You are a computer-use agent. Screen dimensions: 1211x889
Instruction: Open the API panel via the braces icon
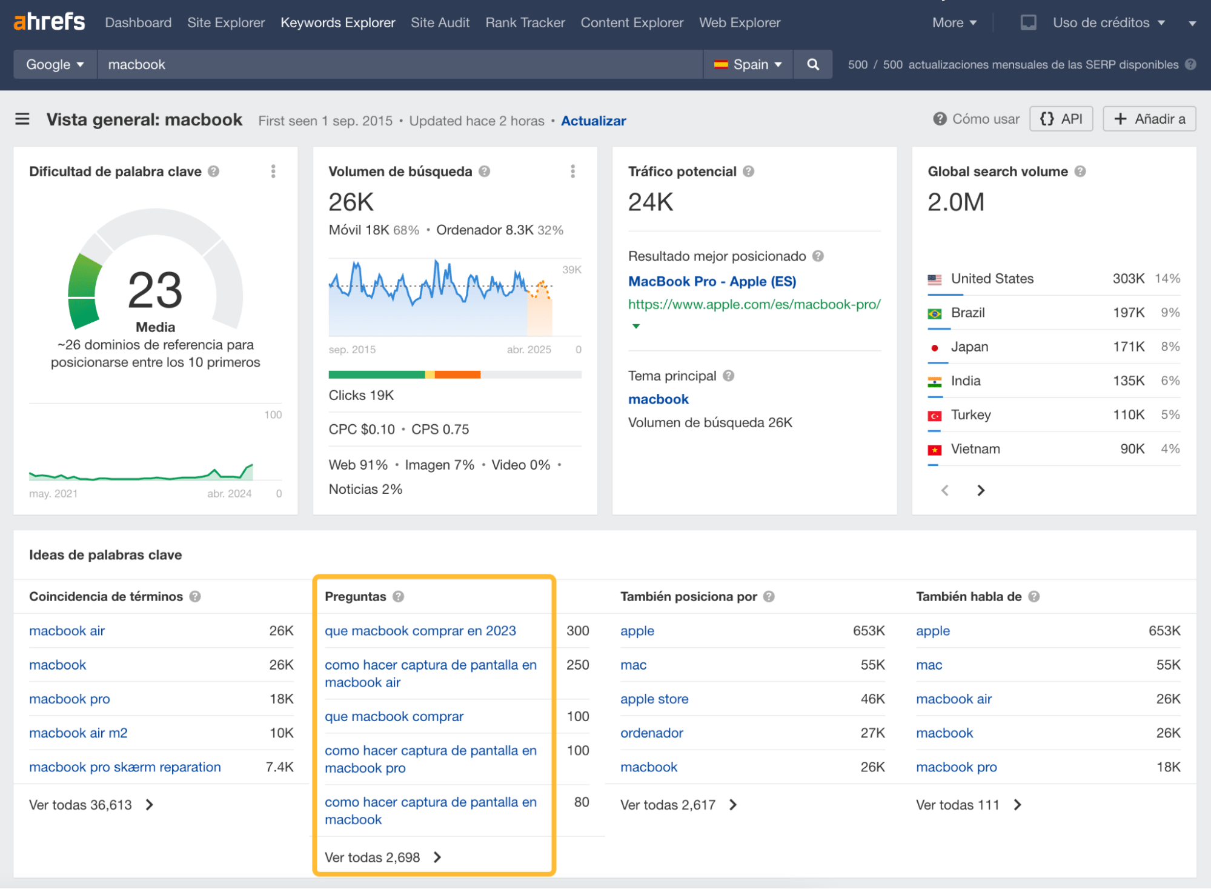coord(1061,118)
